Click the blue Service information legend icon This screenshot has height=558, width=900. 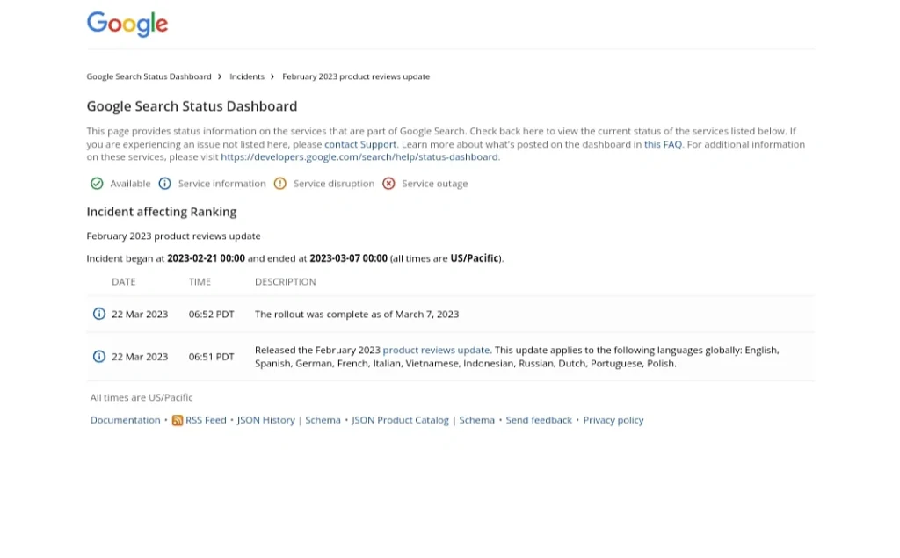click(164, 184)
